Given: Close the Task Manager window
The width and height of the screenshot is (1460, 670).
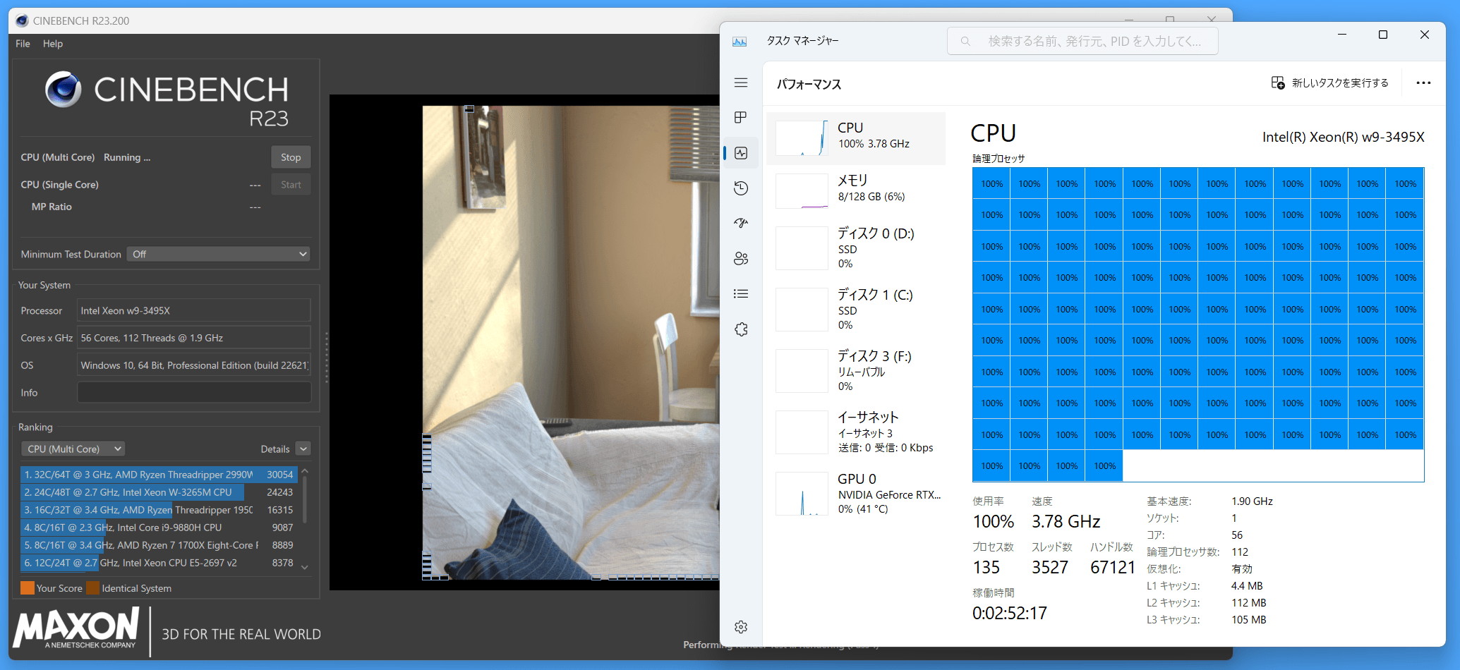Looking at the screenshot, I should tap(1424, 35).
